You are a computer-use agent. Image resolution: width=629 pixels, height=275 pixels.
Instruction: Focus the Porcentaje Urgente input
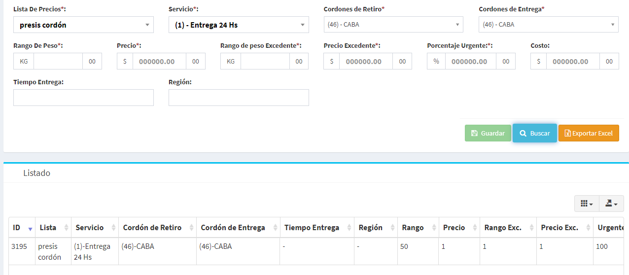point(470,62)
